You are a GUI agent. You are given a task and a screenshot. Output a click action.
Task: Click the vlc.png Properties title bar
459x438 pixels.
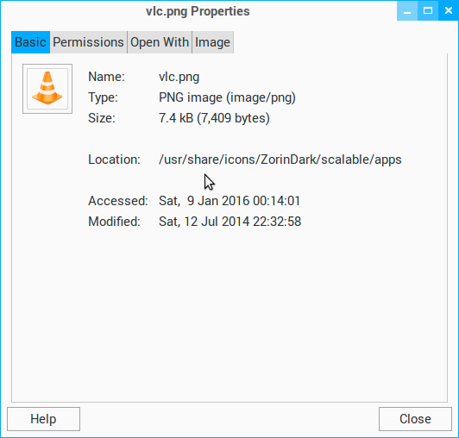point(198,11)
